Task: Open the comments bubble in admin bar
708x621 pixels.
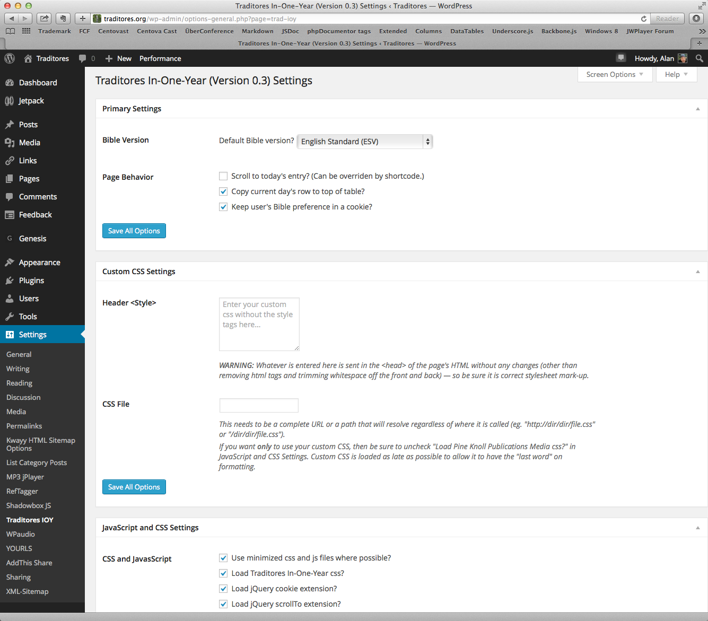Action: click(x=82, y=58)
